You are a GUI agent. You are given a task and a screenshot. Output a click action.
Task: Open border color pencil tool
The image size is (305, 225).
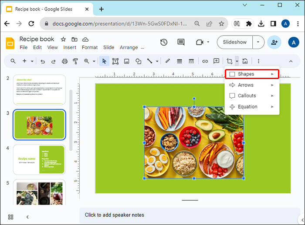coord(168,61)
